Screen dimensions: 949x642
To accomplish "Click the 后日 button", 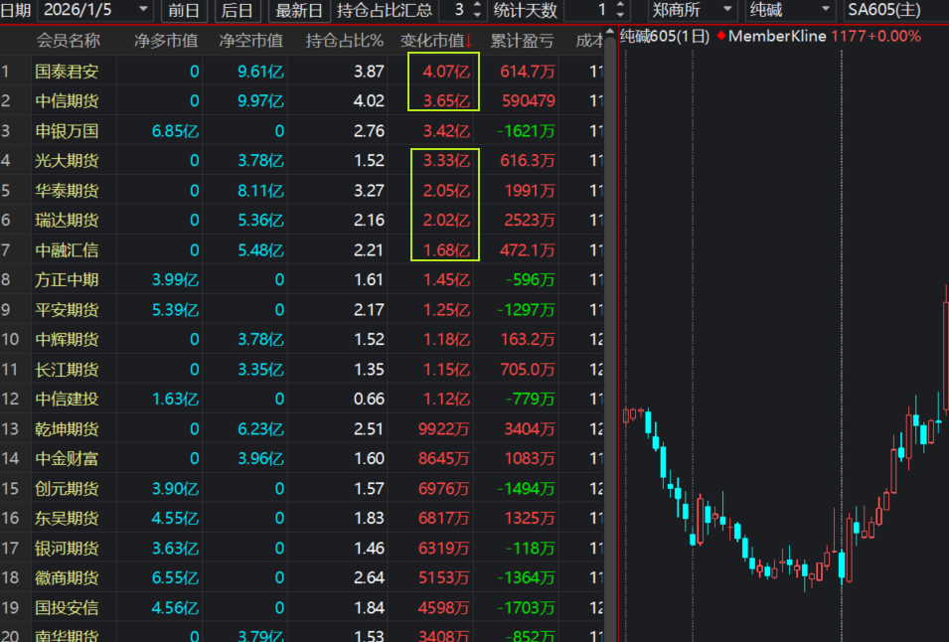I will [x=237, y=11].
